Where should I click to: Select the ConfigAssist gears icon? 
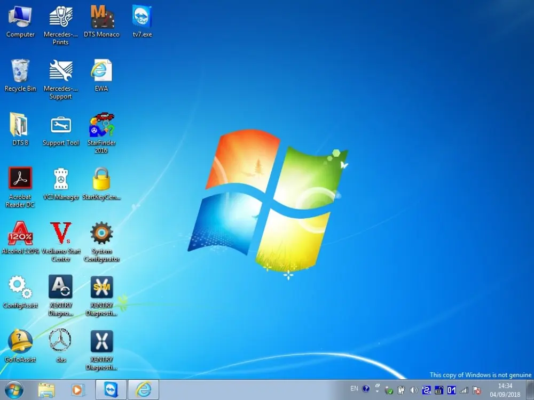click(20, 292)
